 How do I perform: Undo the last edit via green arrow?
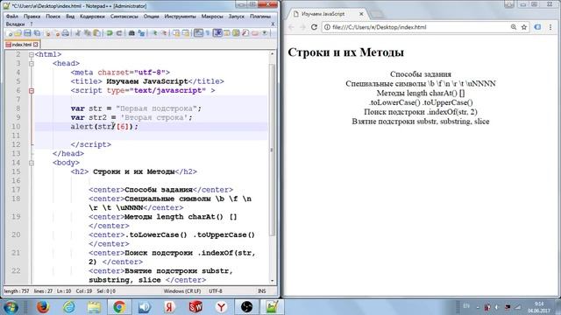(110, 33)
